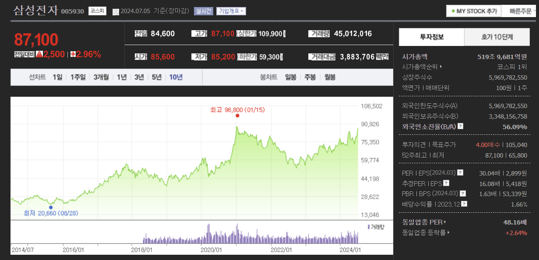Click the current price 87,100 in large red
539x260 pixels.
[36, 40]
